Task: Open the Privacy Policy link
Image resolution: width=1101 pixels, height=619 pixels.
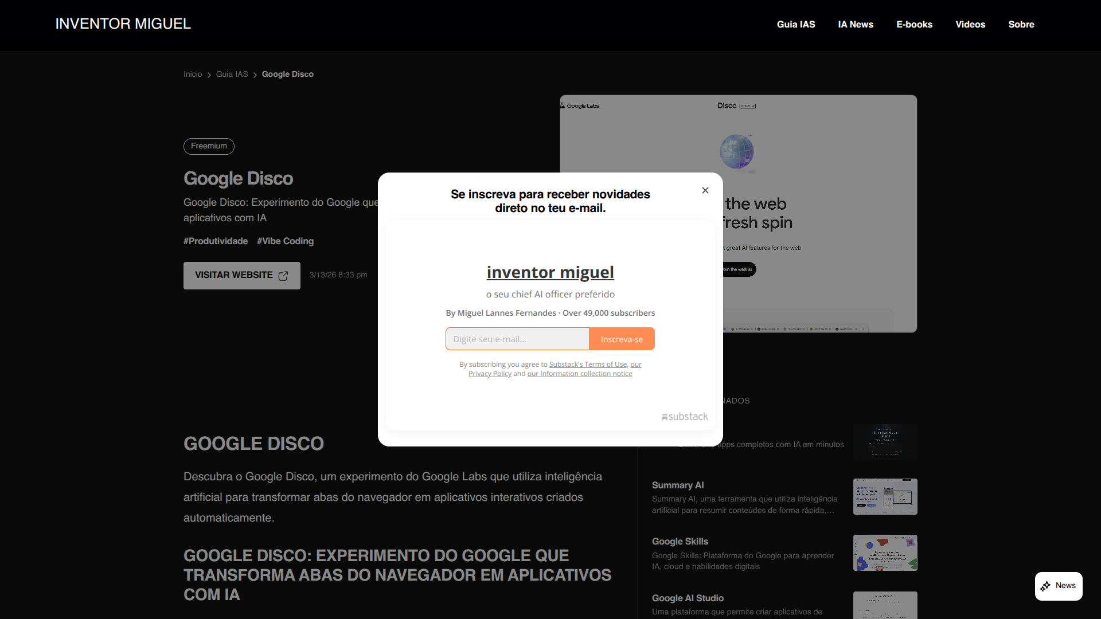Action: pos(490,373)
